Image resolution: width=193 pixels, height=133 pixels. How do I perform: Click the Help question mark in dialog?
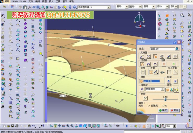click(174, 42)
